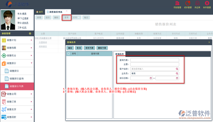The width and height of the screenshot is (213, 122).
Task: Select the 查询条件 tab in dialog
Action: point(120,54)
